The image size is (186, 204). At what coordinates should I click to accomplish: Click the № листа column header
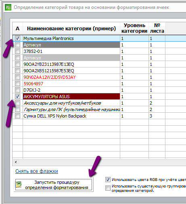(157, 28)
